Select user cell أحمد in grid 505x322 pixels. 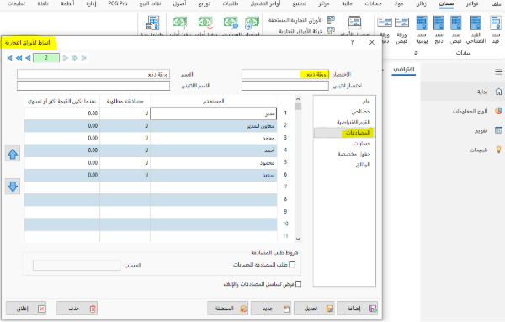pos(214,150)
